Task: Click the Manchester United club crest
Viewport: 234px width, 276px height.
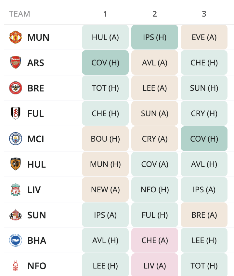Action: click(16, 37)
